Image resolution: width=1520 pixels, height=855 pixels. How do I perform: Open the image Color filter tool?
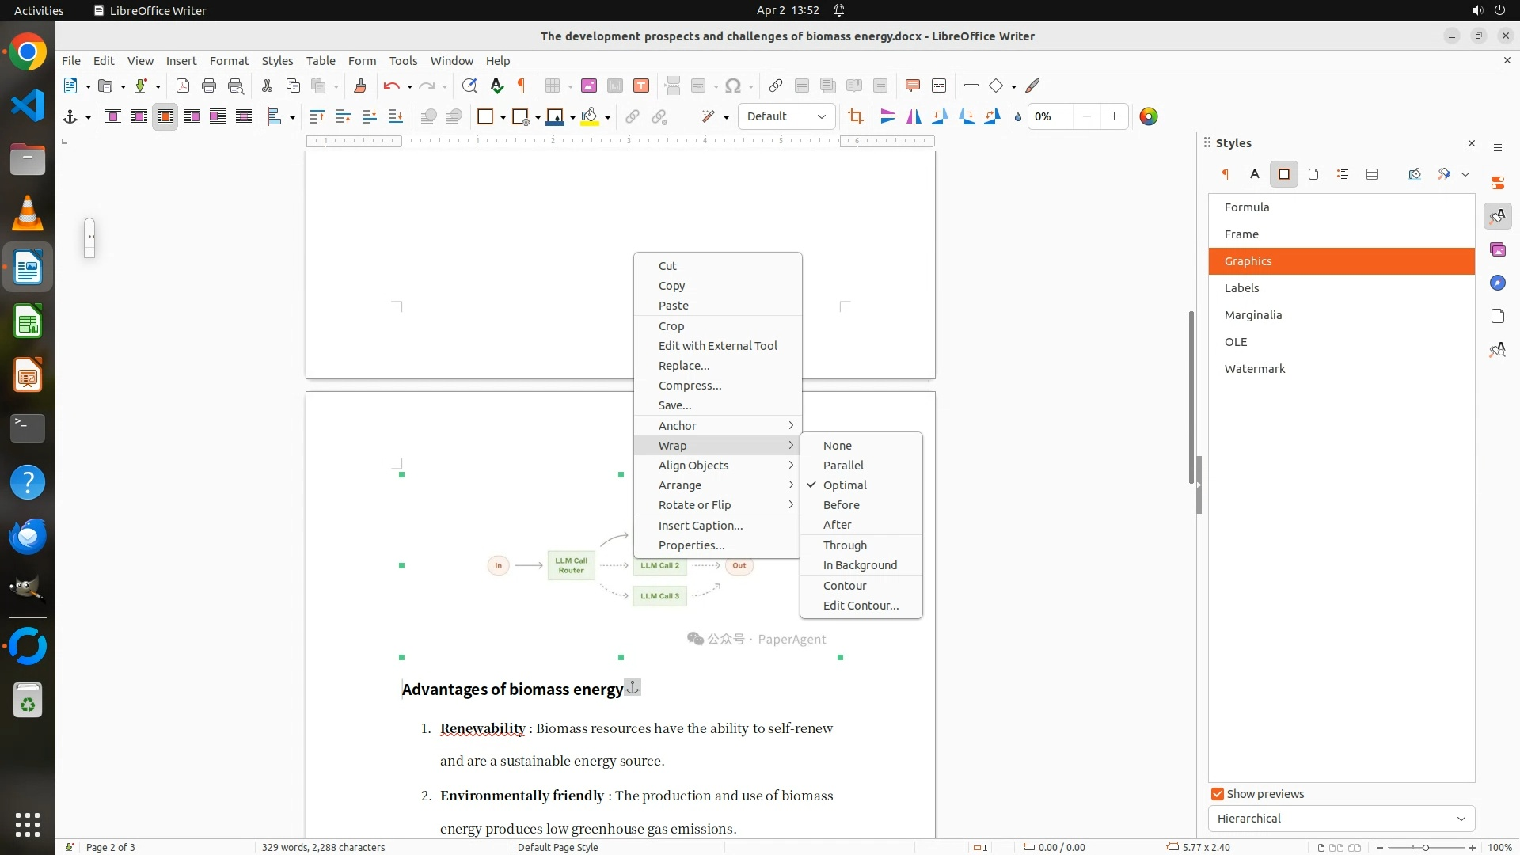1149,116
